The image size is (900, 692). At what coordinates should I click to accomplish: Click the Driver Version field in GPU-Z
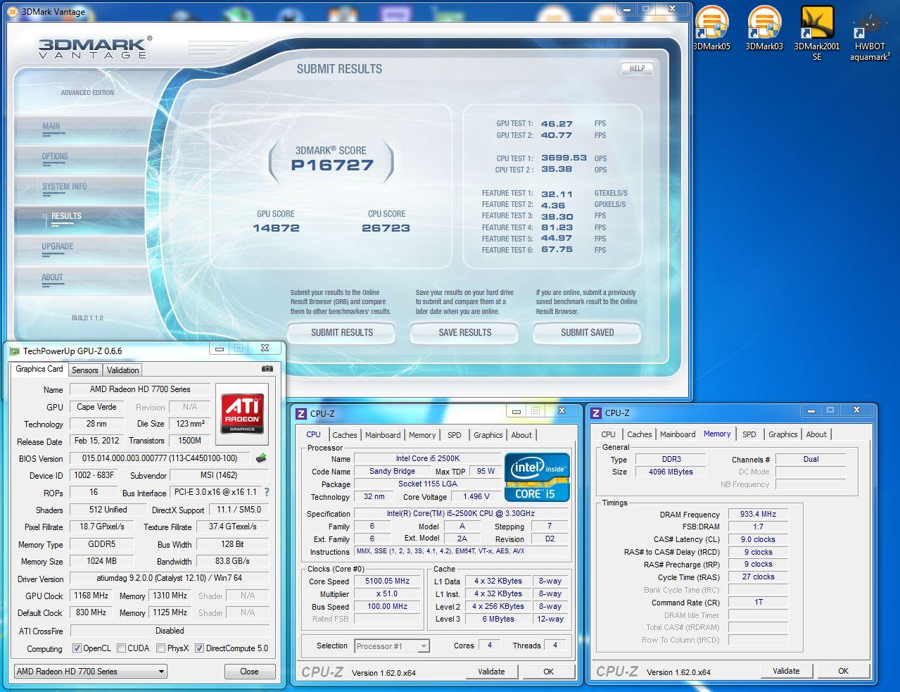coord(170,579)
